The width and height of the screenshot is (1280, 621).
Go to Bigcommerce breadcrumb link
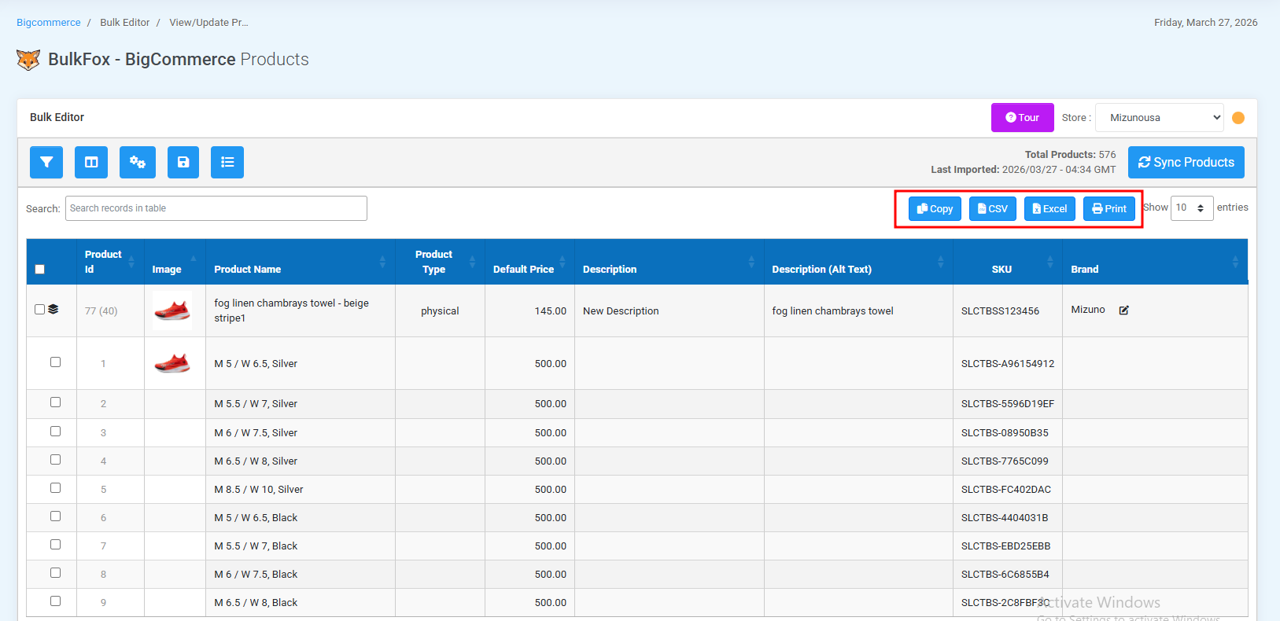click(49, 23)
